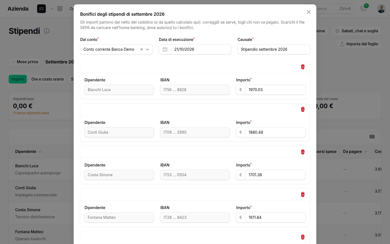Expand the Dal conto dropdown
This screenshot has height=244, width=390.
pos(148,49)
